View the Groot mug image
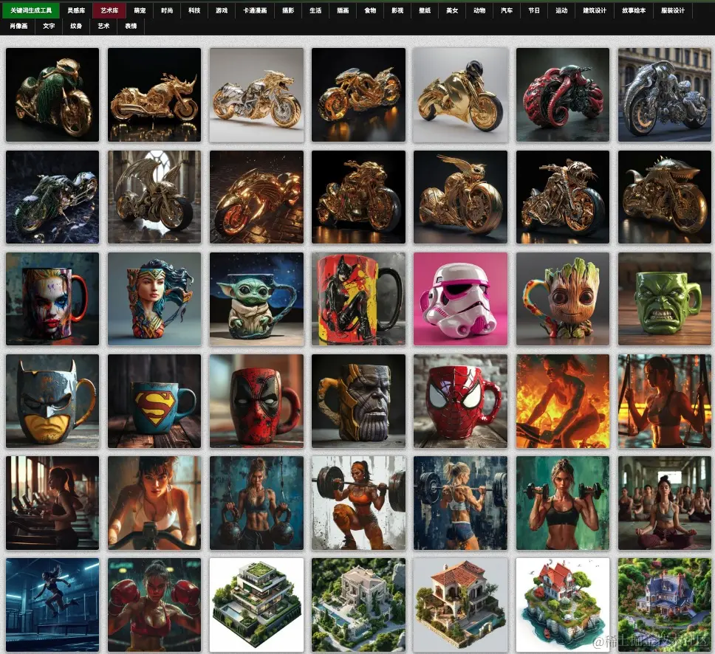 [x=563, y=299]
